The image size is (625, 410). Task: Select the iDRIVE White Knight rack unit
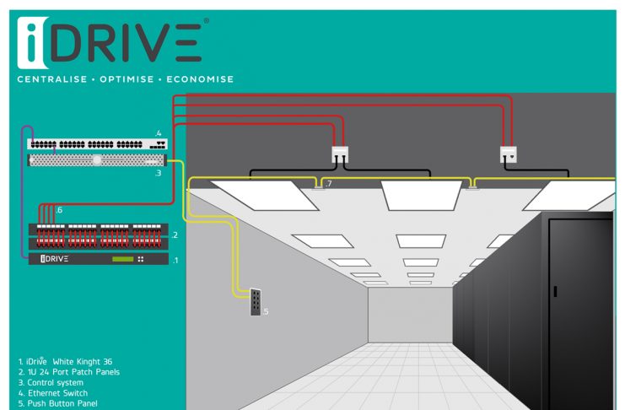click(99, 259)
